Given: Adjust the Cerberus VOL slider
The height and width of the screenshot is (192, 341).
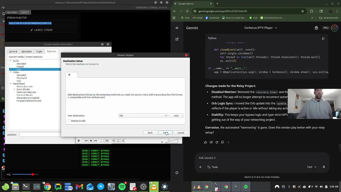Looking at the screenshot, I should (x=25, y=174).
